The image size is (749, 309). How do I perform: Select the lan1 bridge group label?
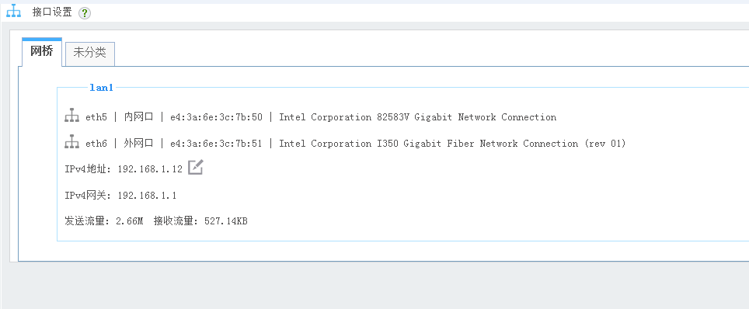[x=101, y=88]
